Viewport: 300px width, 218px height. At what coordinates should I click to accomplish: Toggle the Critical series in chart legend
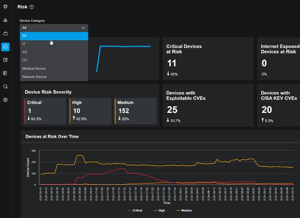coord(135,211)
